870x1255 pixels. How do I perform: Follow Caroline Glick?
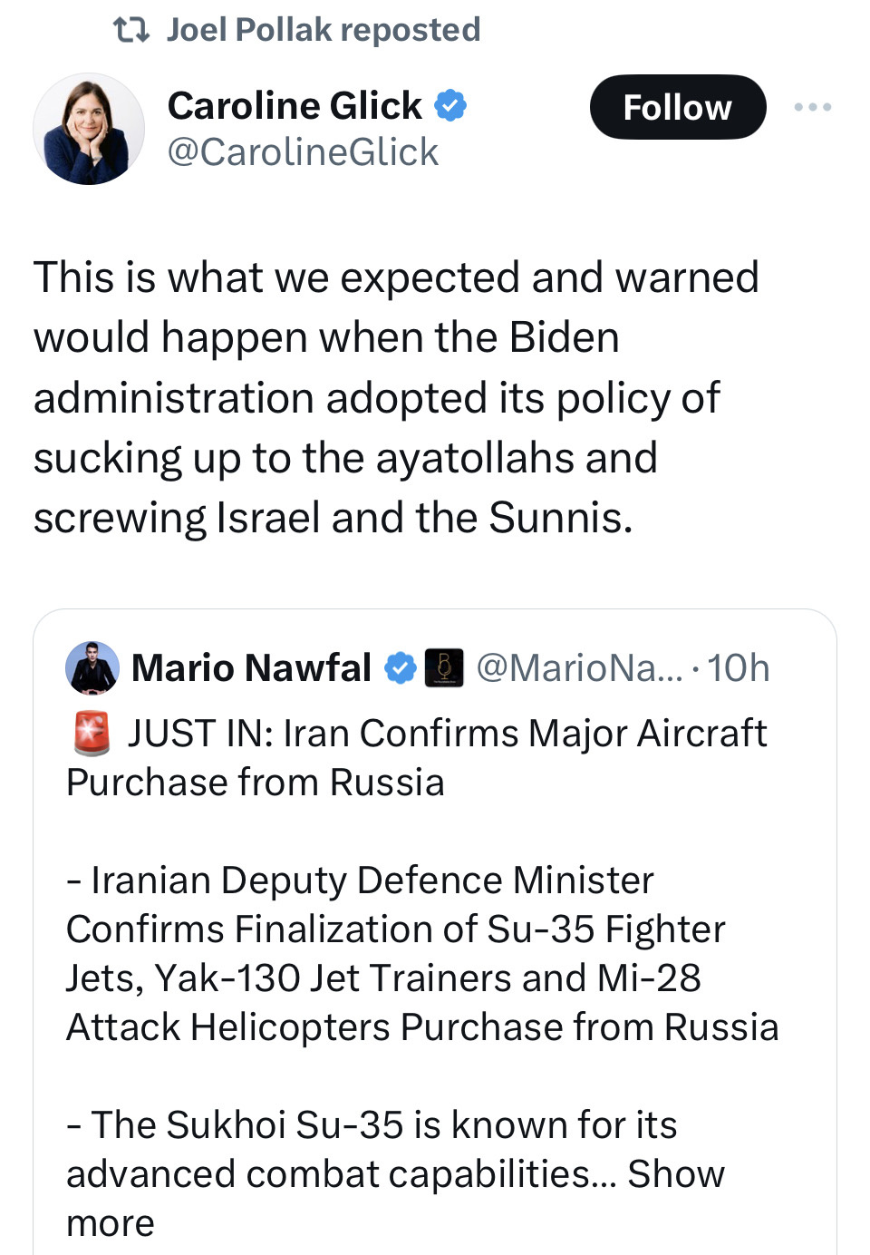pos(678,107)
